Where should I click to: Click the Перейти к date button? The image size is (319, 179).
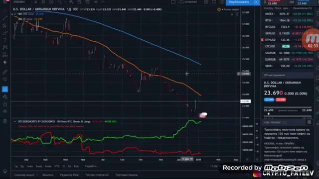point(92,166)
